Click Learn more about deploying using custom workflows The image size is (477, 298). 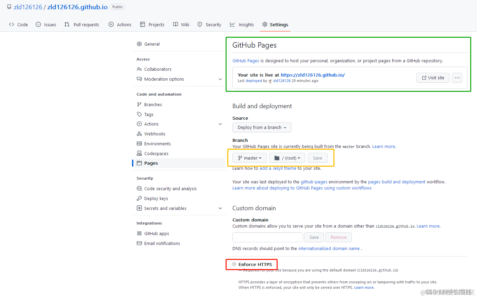pyautogui.click(x=302, y=188)
